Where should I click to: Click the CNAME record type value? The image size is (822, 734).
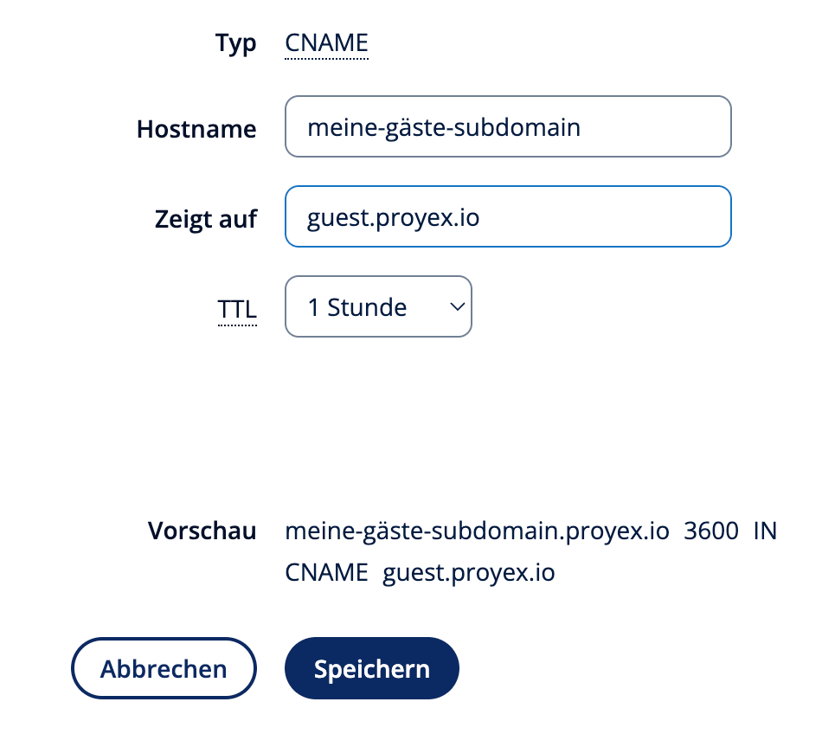point(326,43)
